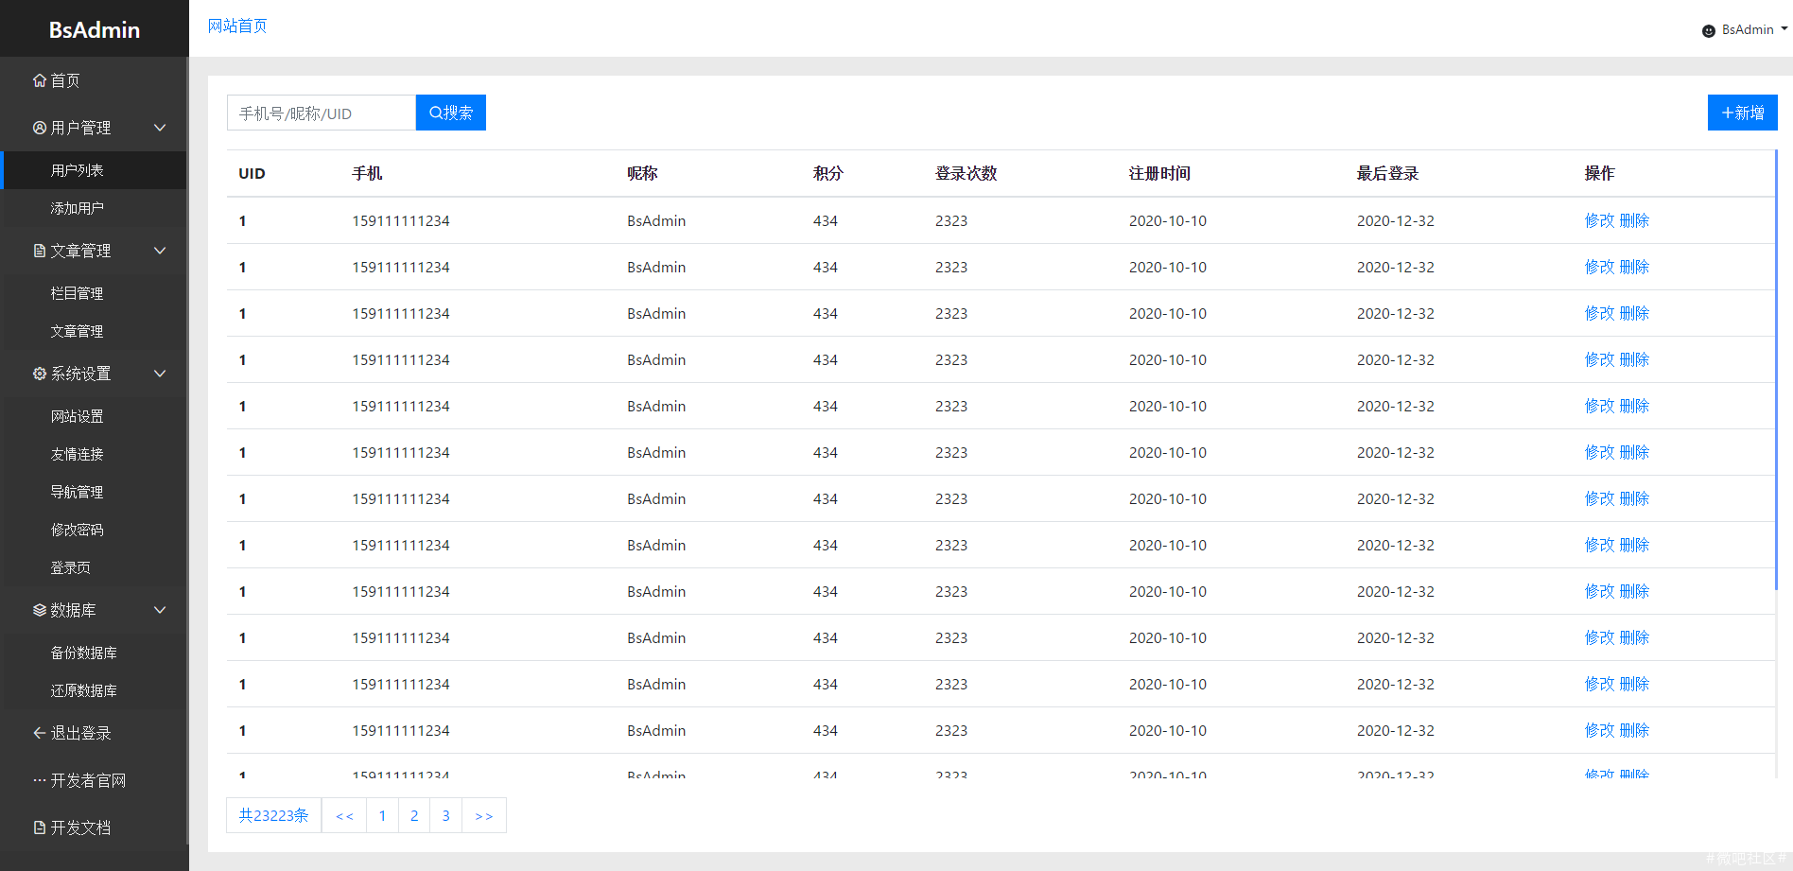Open 导航管理 in the sidebar
The height and width of the screenshot is (871, 1793).
coord(95,492)
